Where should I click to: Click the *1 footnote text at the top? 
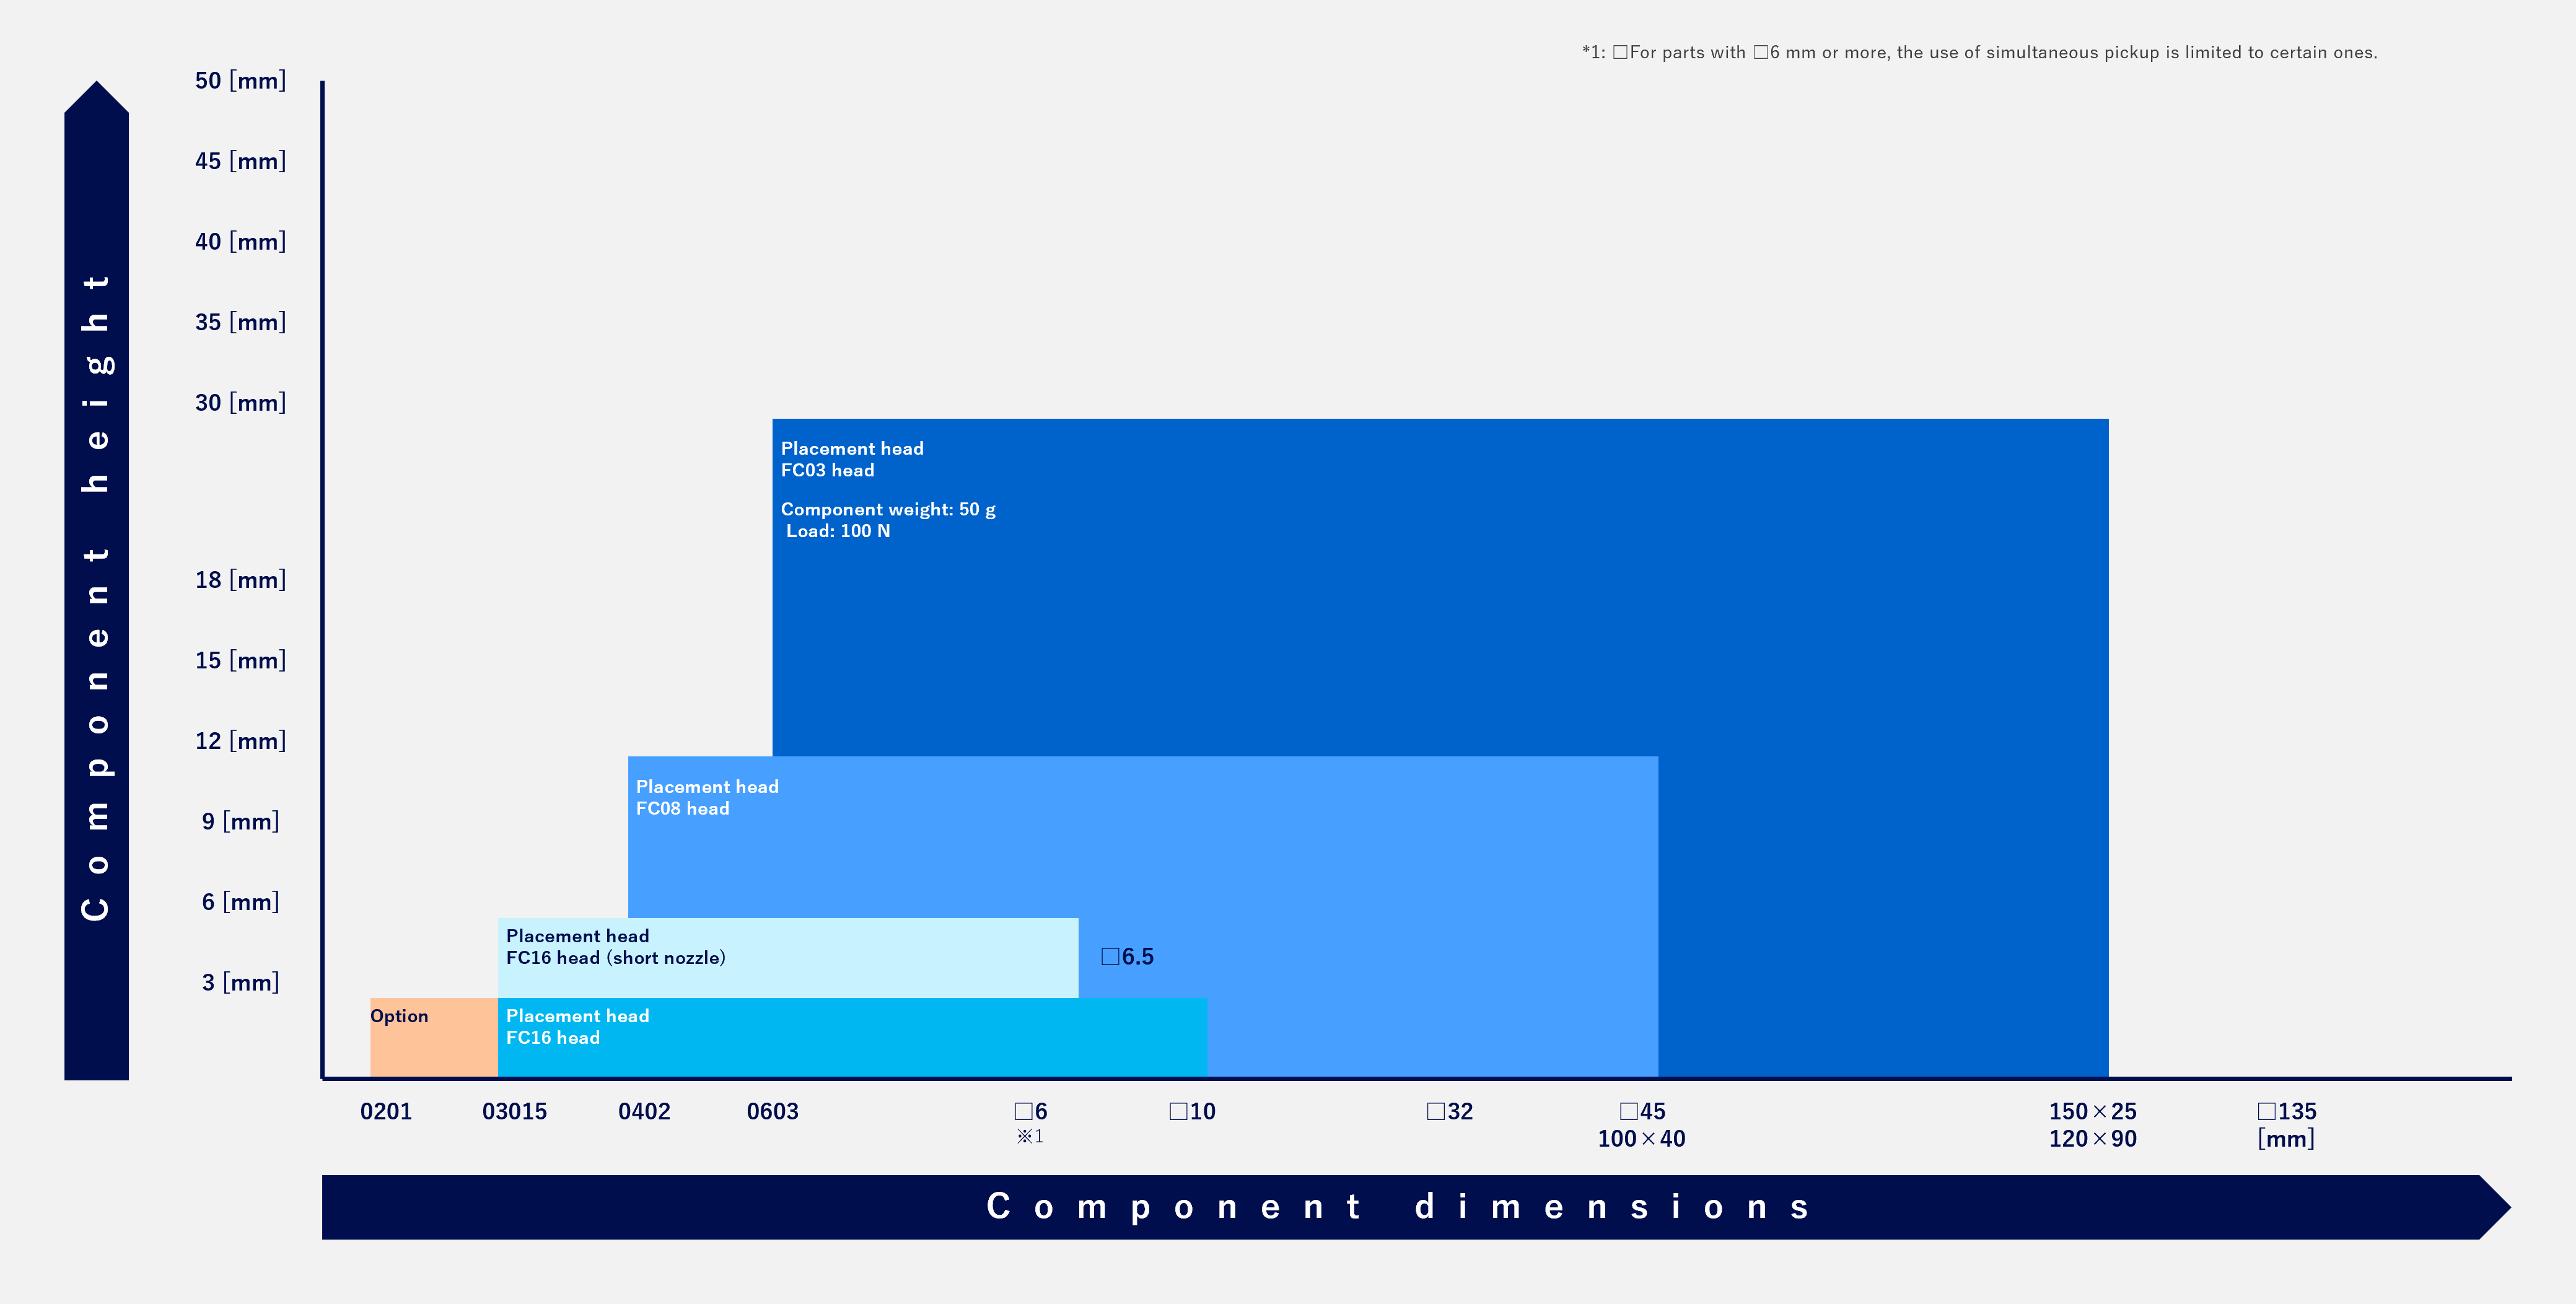point(1979,53)
